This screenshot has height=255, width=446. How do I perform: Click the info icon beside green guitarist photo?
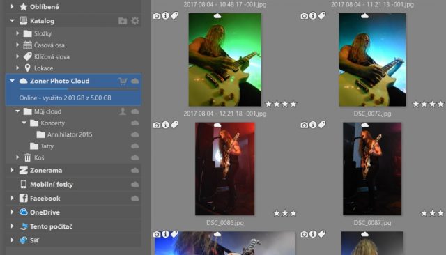pos(166,15)
